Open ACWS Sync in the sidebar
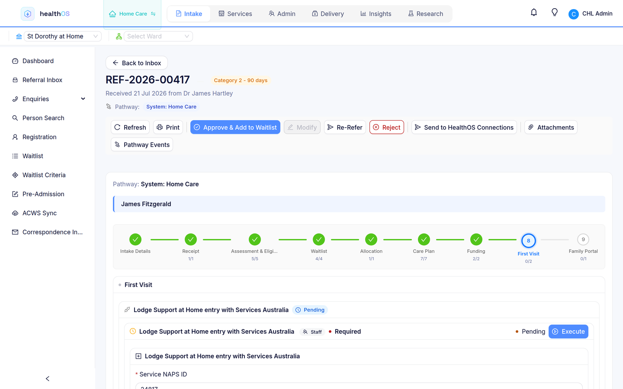Screen dimensions: 623x389 (48, 213)
